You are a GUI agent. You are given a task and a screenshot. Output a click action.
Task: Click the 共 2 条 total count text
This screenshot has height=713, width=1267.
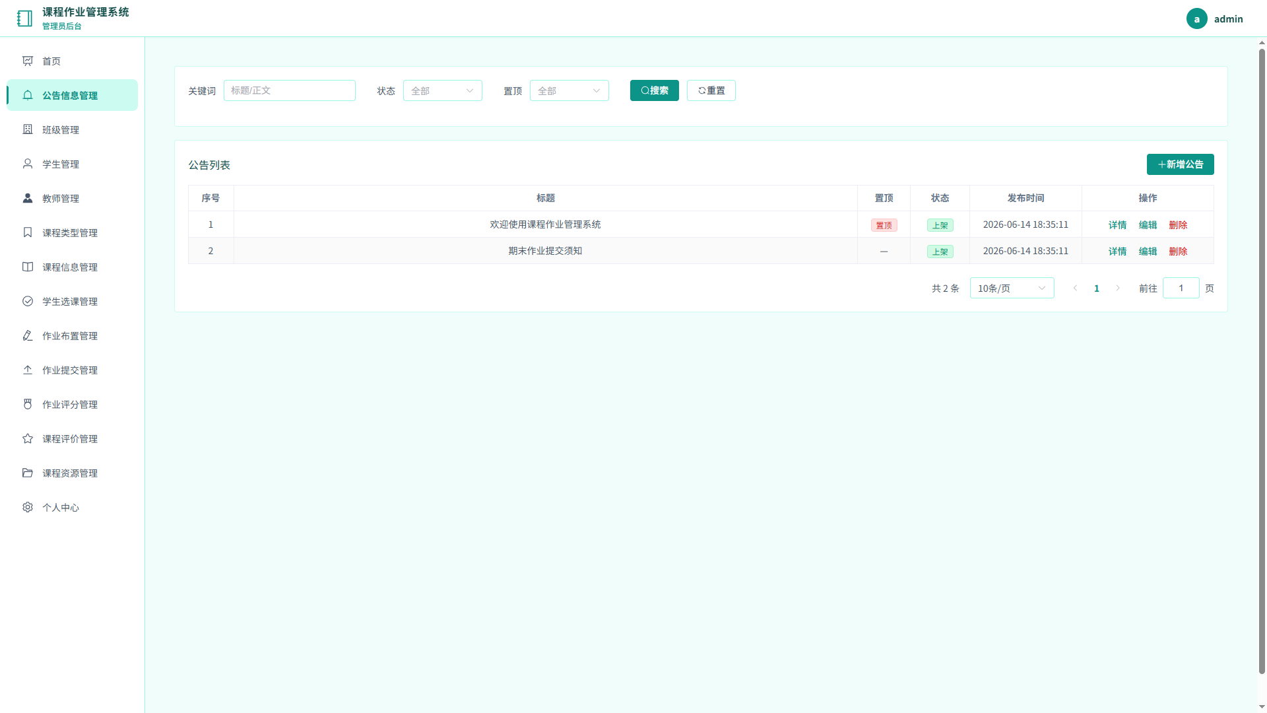tap(946, 288)
